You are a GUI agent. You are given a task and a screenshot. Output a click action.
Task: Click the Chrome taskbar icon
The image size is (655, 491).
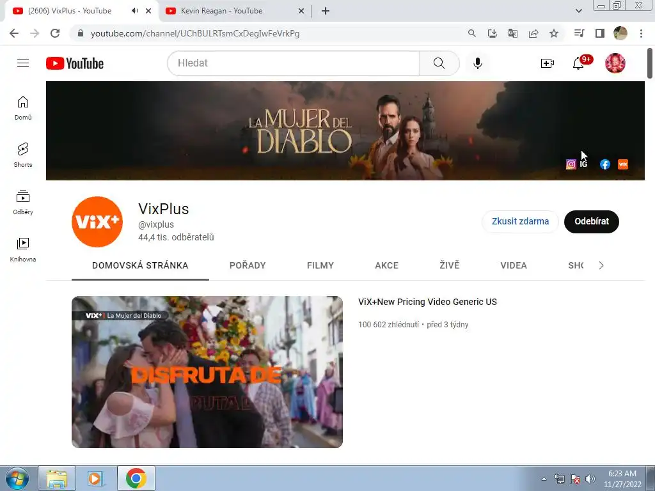tap(136, 478)
